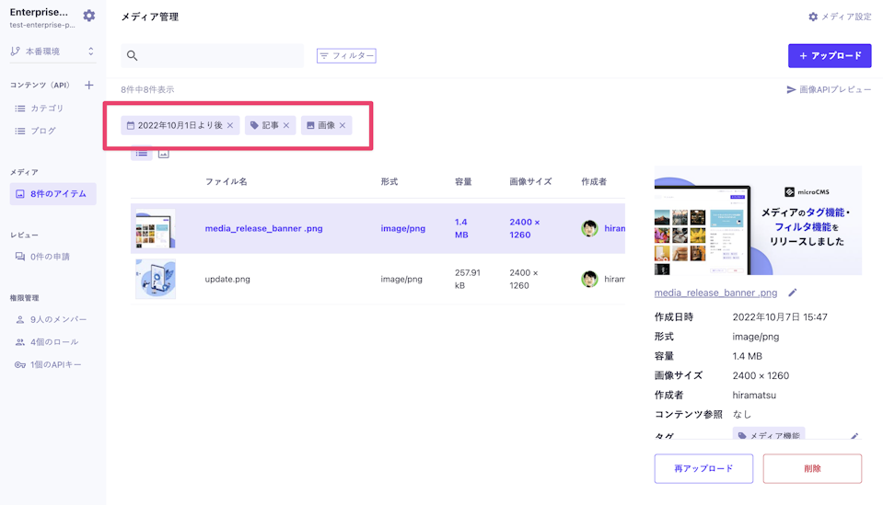Switch to image grid view

164,154
